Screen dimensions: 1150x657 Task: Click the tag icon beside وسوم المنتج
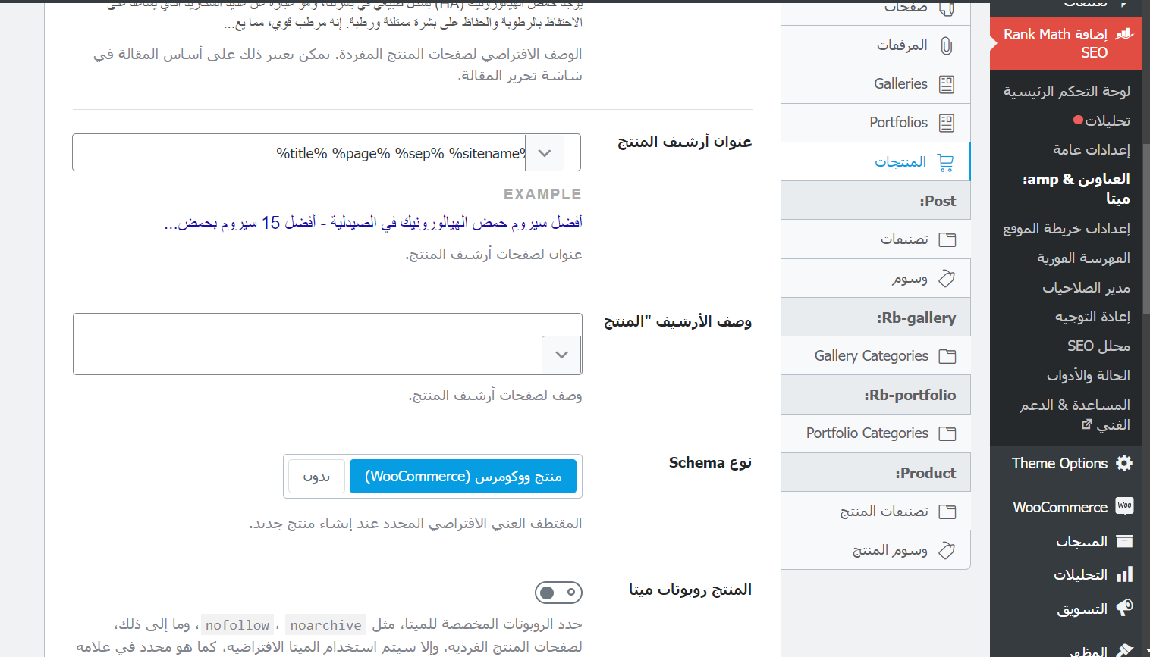947,550
